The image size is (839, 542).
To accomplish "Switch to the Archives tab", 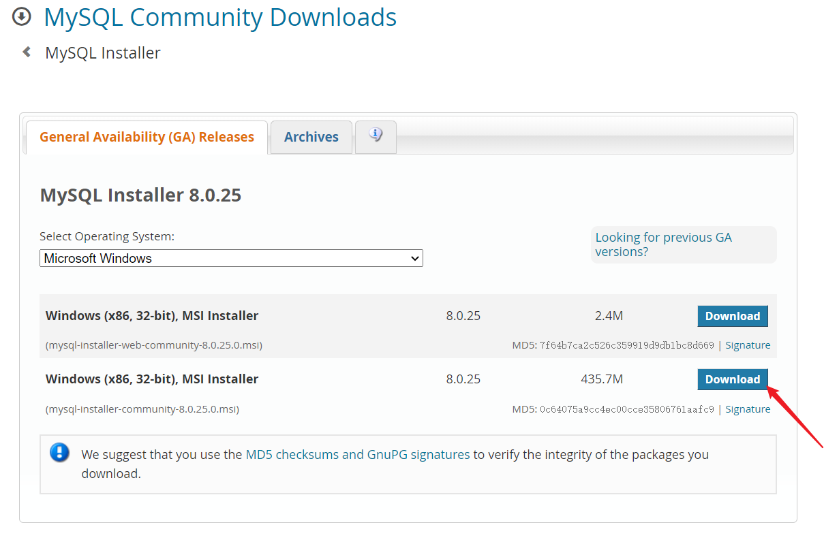I will tap(311, 137).
